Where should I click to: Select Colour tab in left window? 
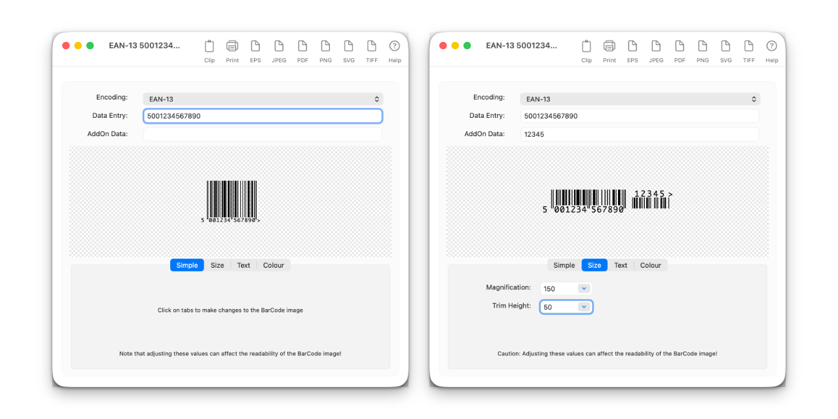click(x=274, y=265)
